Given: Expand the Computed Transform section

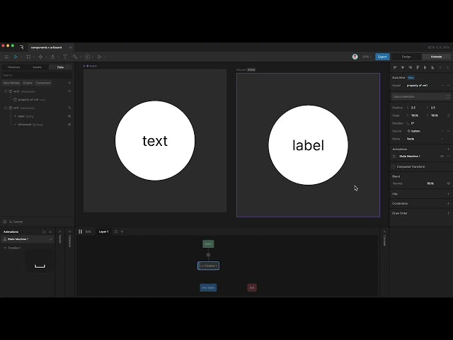Looking at the screenshot, I should coord(394,167).
